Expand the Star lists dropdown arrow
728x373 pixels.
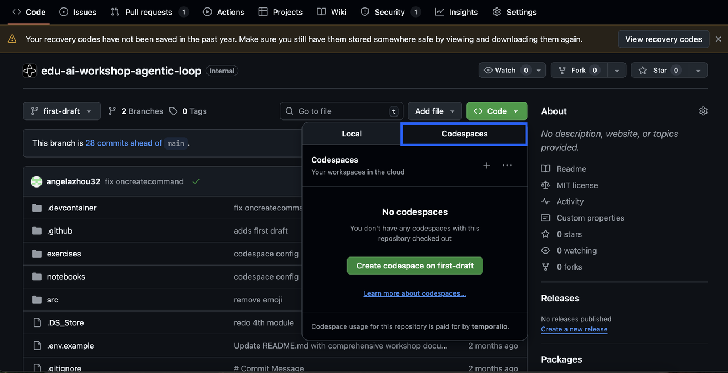[x=698, y=70]
